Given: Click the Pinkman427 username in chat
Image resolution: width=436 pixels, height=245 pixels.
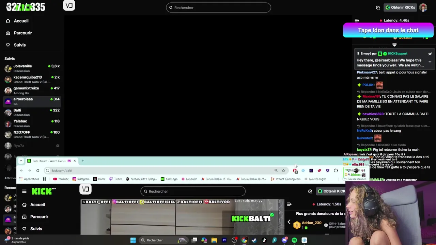Looking at the screenshot, I should coord(367,72).
